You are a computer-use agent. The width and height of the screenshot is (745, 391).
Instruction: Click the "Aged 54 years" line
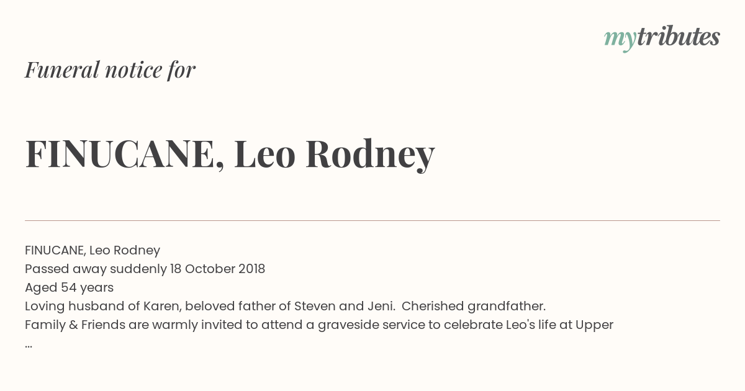coord(69,287)
